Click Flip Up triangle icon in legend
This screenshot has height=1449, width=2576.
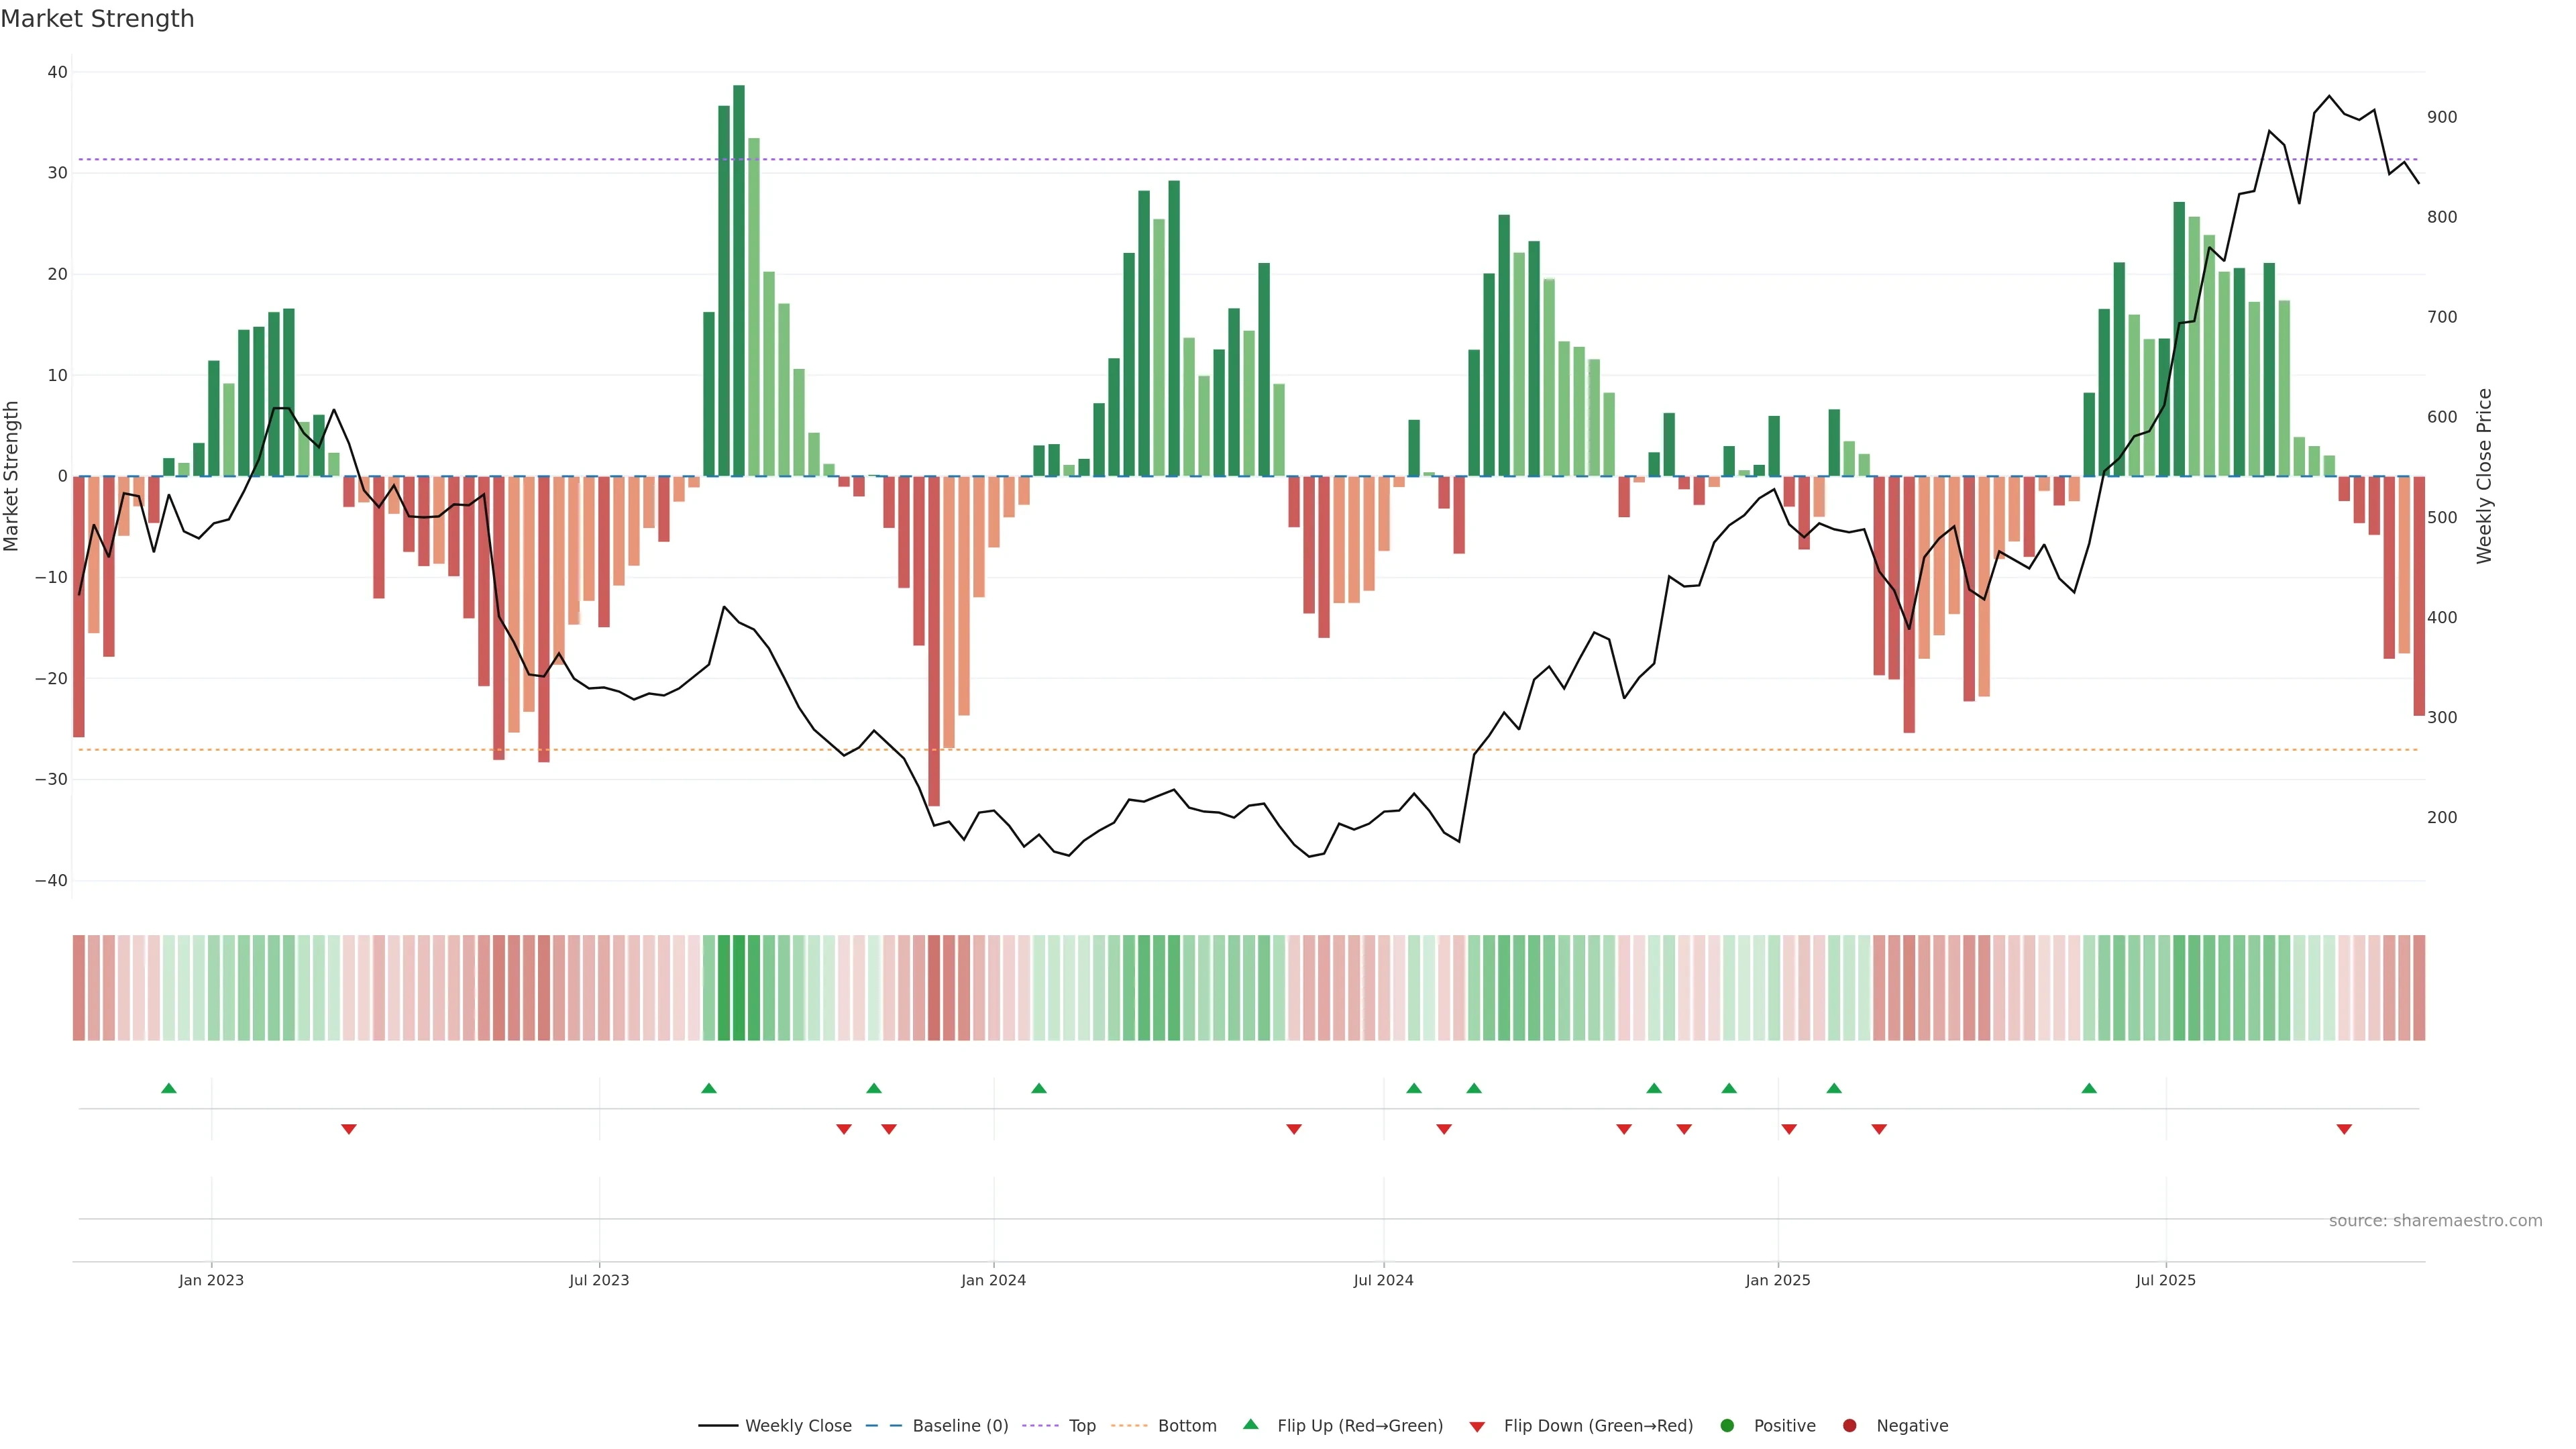pos(1250,1424)
